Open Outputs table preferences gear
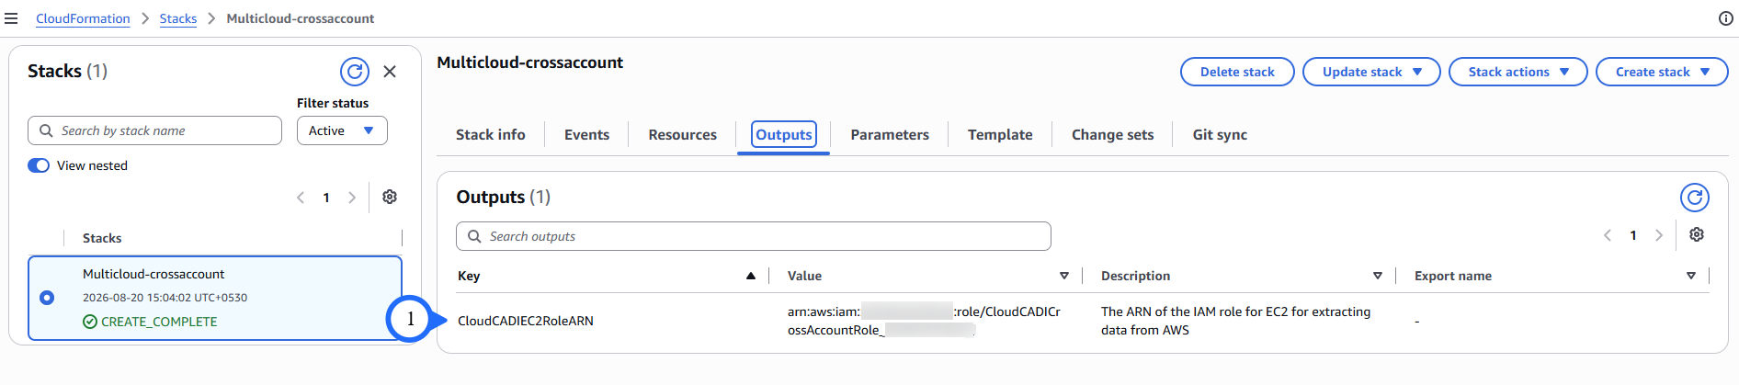Image resolution: width=1739 pixels, height=385 pixels. pyautogui.click(x=1697, y=234)
